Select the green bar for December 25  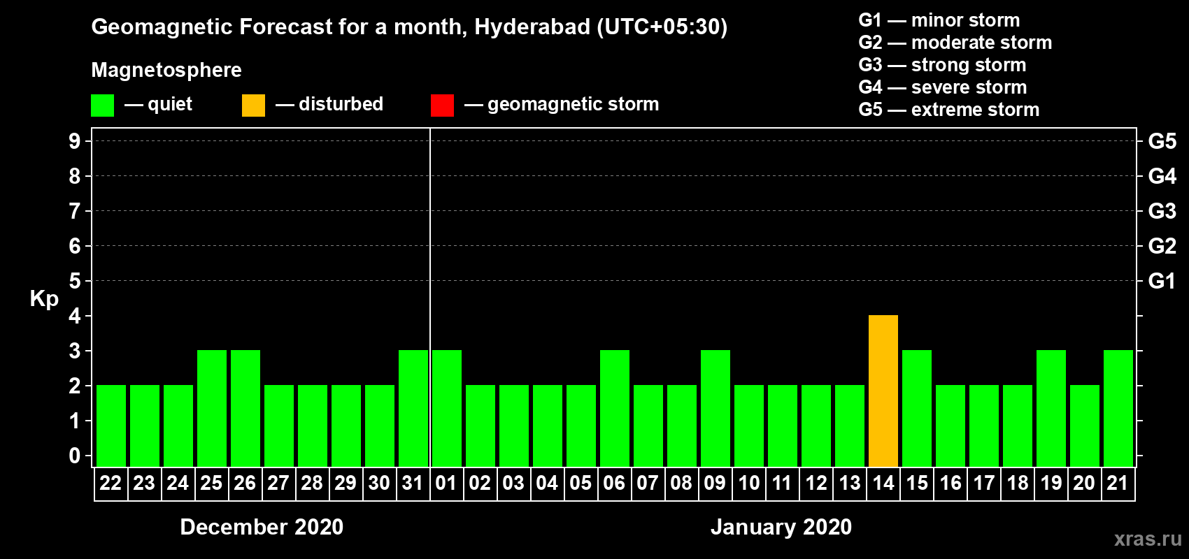pos(212,408)
